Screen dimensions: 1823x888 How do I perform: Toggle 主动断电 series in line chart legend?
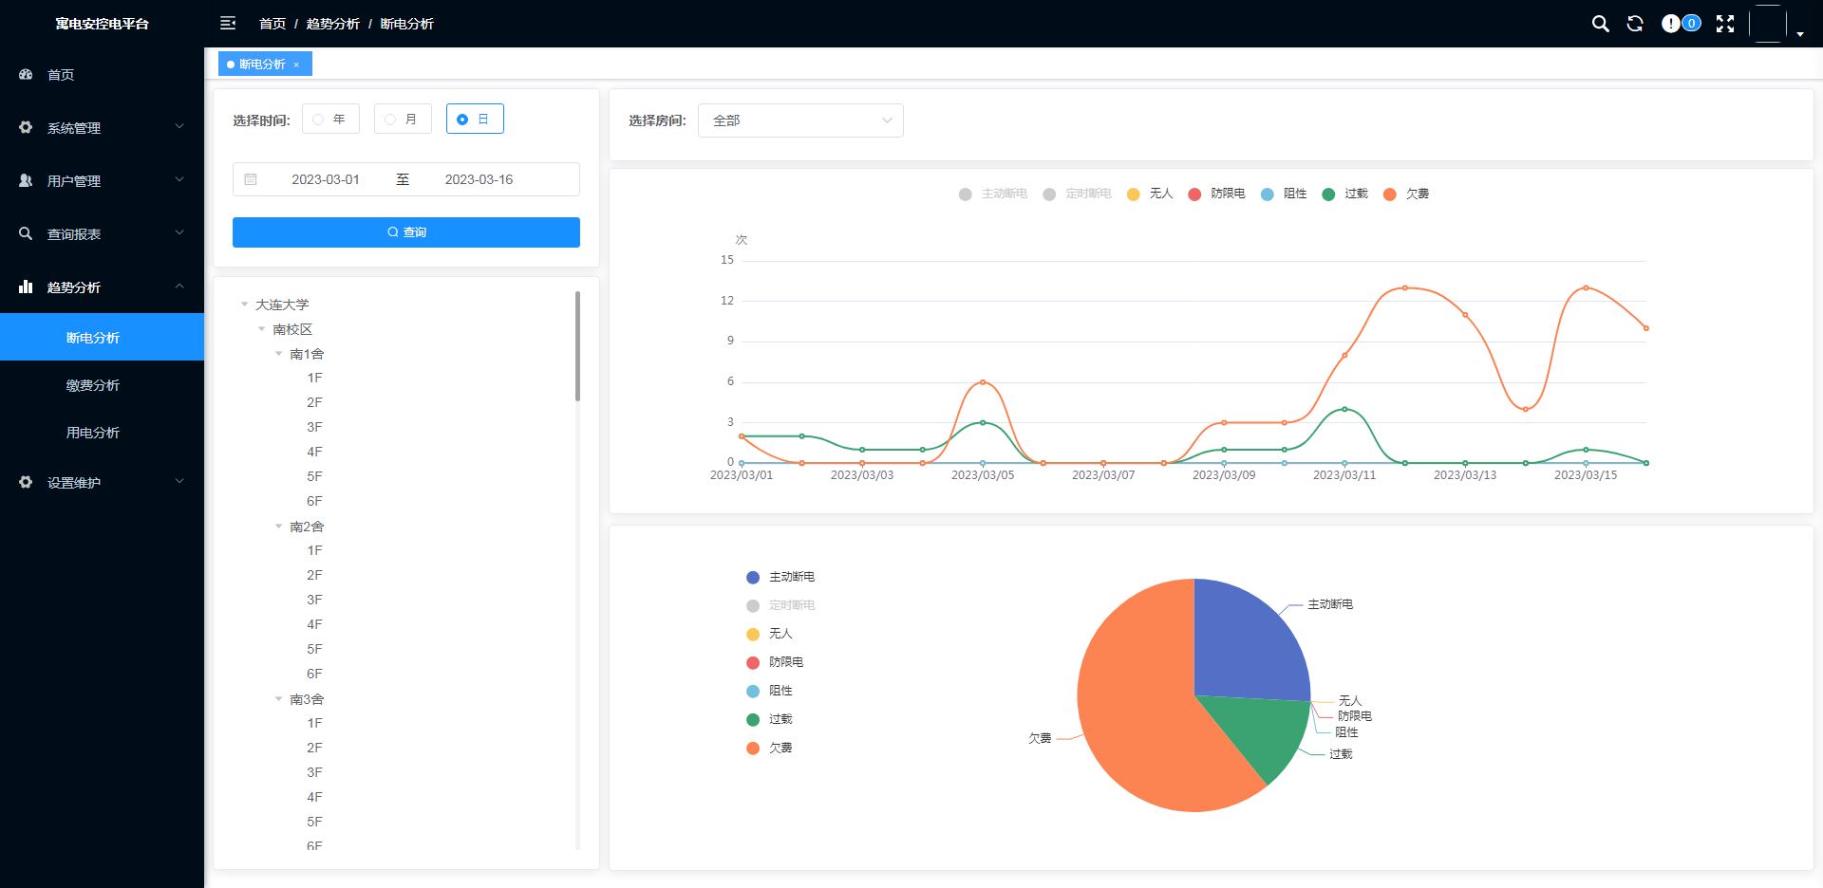tap(993, 194)
